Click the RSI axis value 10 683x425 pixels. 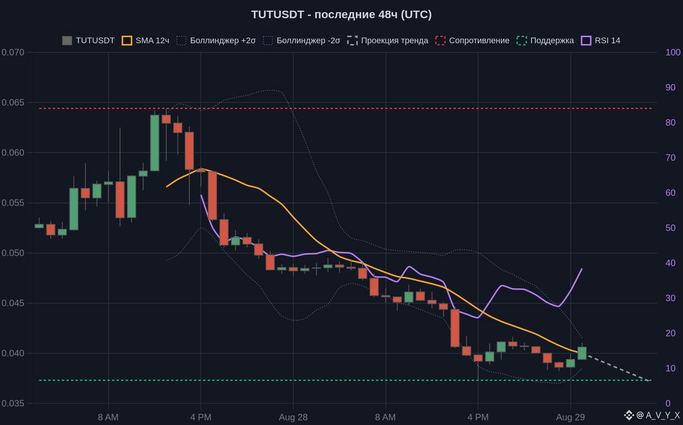coord(670,368)
